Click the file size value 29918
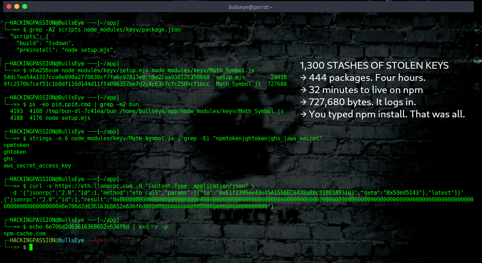This screenshot has height=263, width=482. click(x=279, y=77)
